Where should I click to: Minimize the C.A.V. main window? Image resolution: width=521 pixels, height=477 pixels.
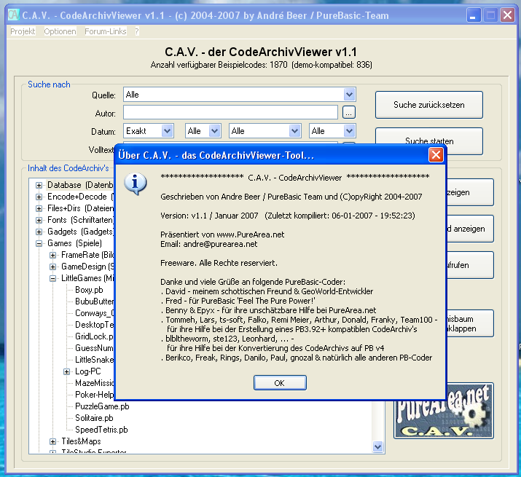pyautogui.click(x=473, y=15)
